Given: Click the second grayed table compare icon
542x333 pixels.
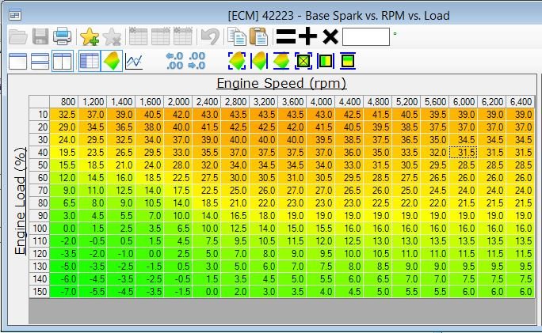Looking at the screenshot, I should tap(160, 36).
